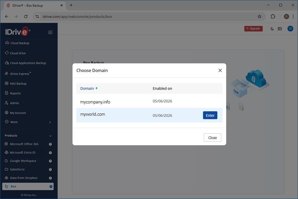Select the myworld.com domain row

[149, 115]
